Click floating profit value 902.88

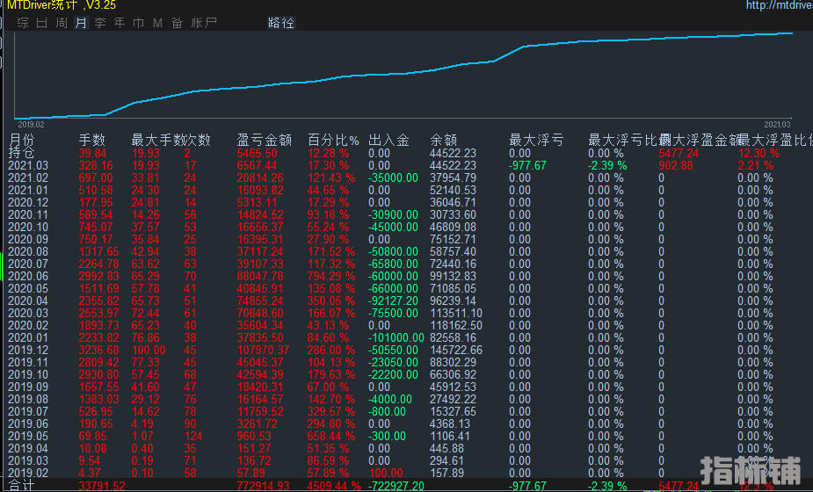pos(676,165)
